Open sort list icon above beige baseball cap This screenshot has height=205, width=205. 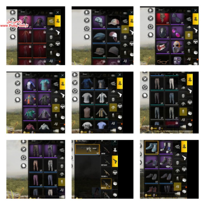point(125,13)
